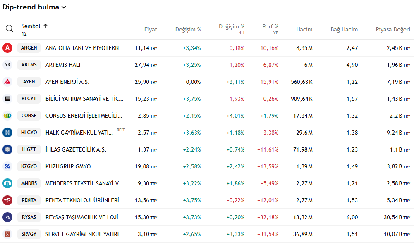Click BLCYT volume 909,64 K
Screen dimensions: 414x244
click(302, 99)
